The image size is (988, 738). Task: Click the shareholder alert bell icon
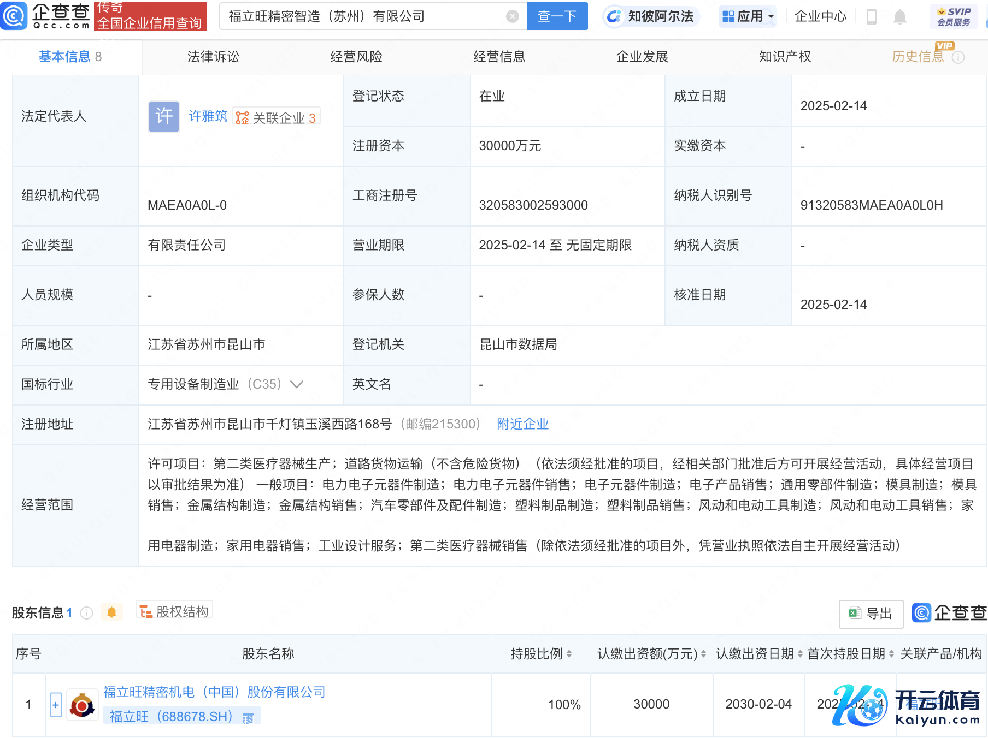coord(111,612)
